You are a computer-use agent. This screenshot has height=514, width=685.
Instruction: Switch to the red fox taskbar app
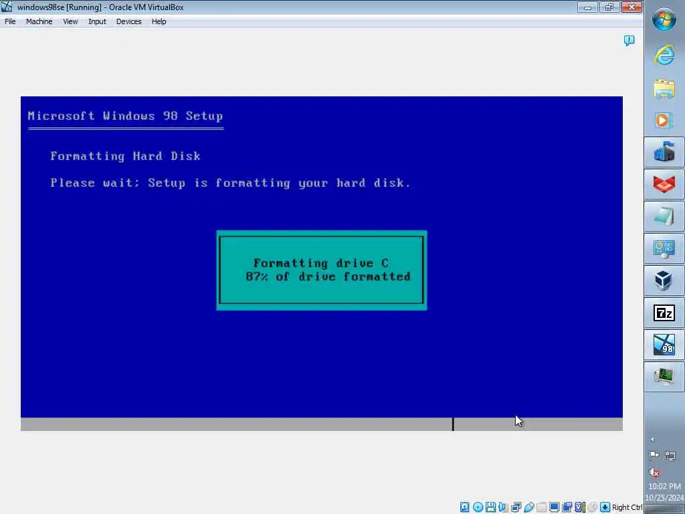664,184
